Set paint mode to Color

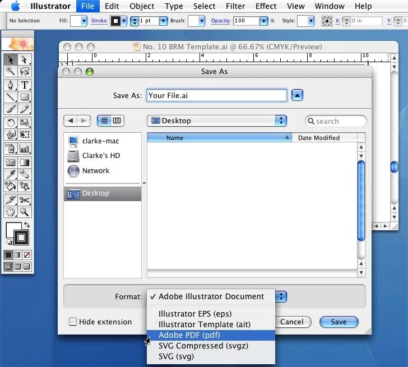coord(8,255)
